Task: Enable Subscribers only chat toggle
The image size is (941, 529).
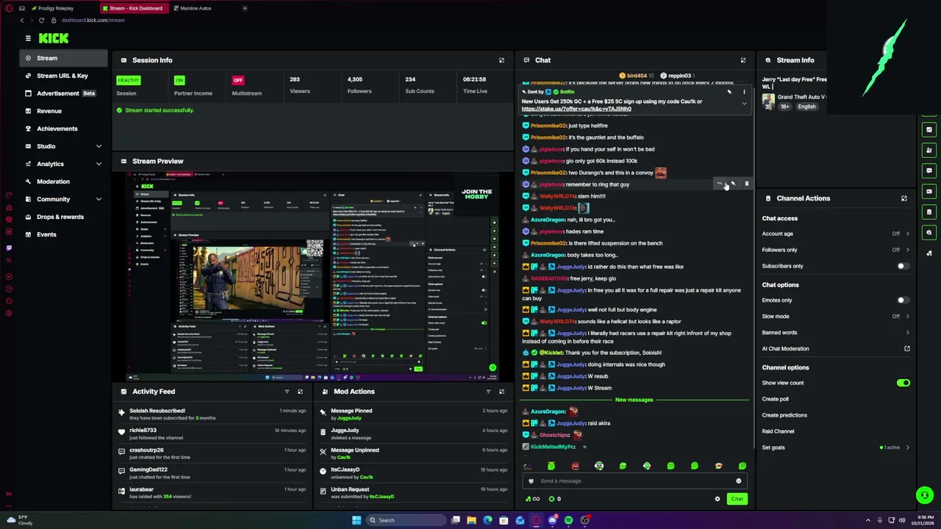Action: pyautogui.click(x=902, y=266)
